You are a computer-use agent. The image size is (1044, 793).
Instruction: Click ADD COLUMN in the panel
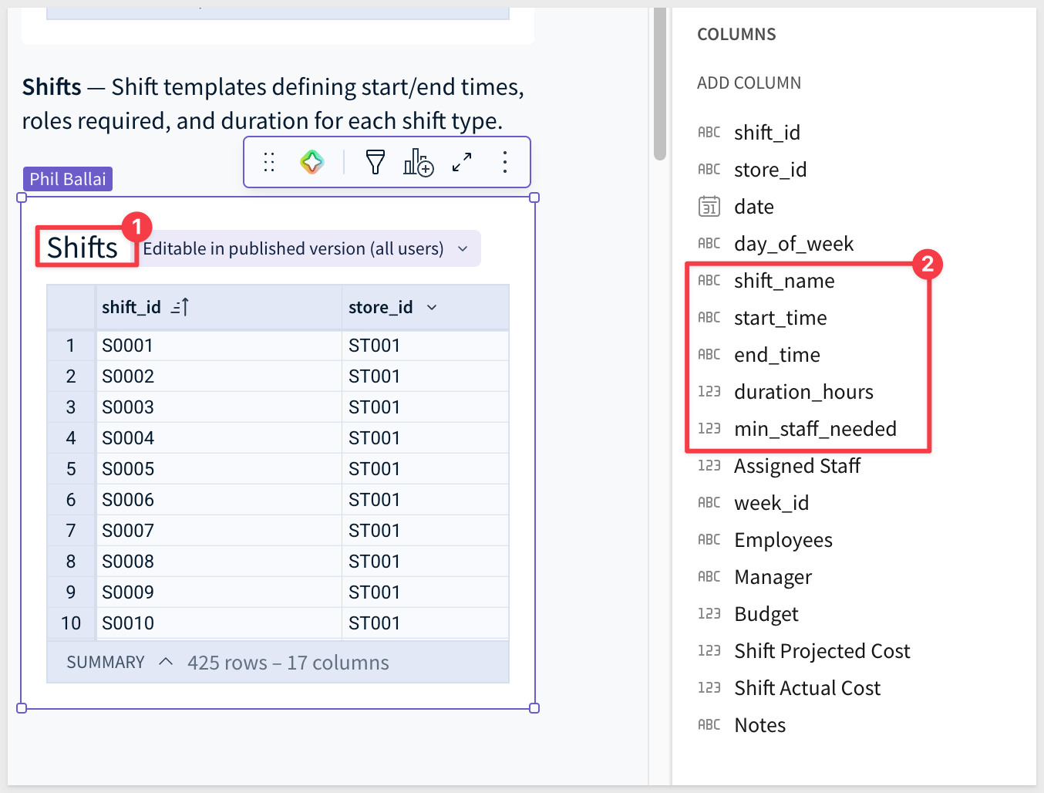pyautogui.click(x=749, y=83)
